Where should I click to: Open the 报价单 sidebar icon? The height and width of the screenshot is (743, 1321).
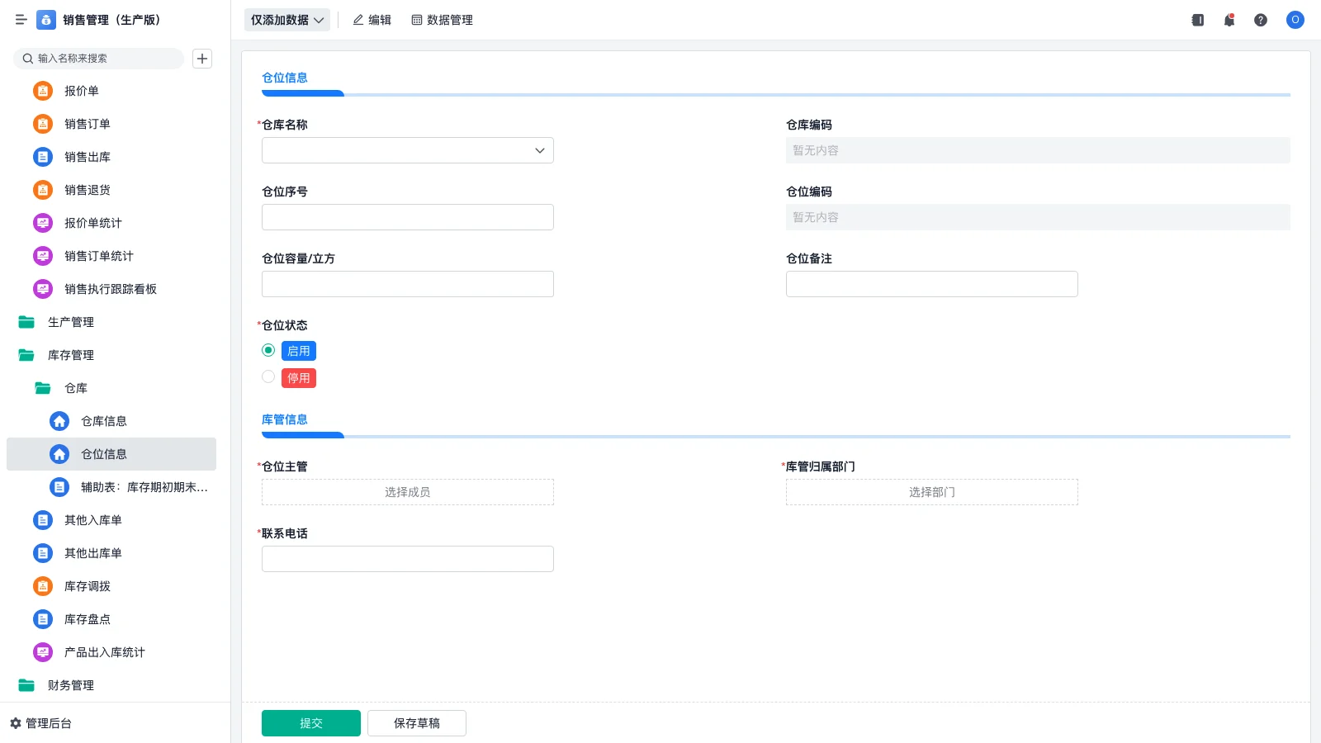[42, 91]
